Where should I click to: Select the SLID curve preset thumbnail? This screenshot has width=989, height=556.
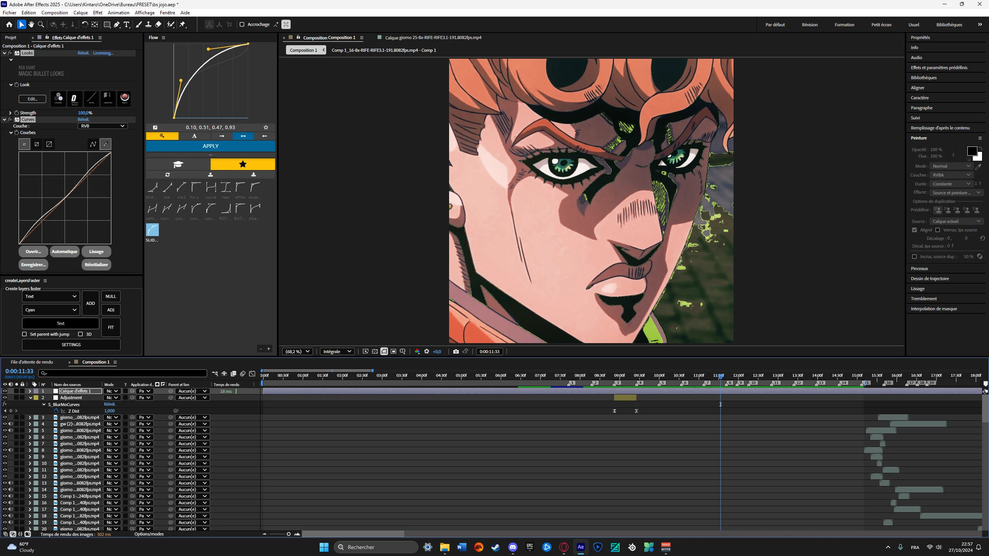pos(152,230)
